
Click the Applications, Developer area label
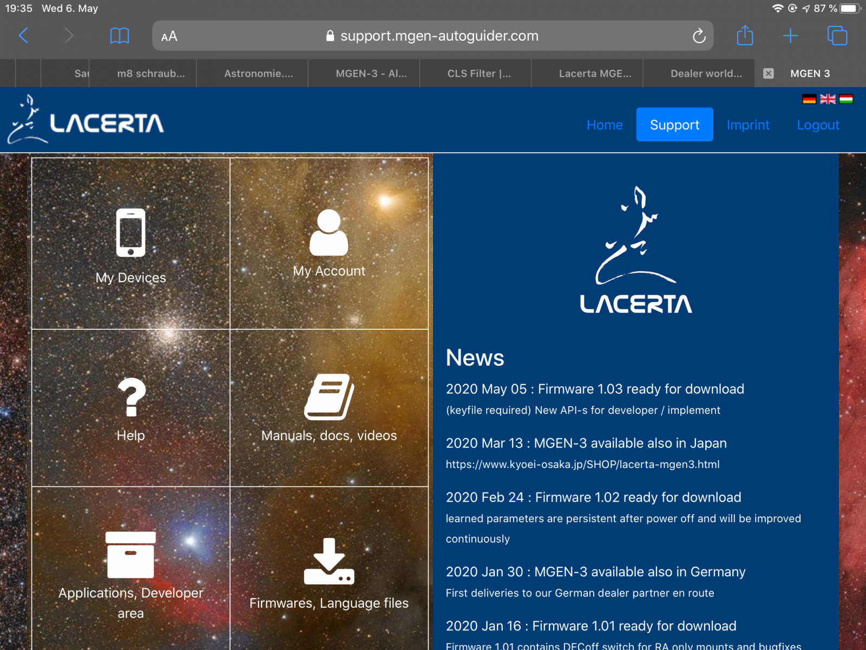point(130,603)
